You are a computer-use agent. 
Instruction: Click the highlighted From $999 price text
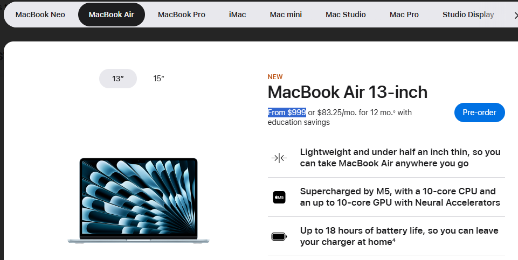[287, 113]
